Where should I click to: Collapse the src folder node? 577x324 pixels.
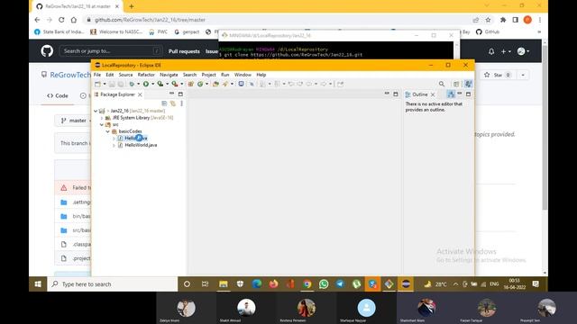pos(102,125)
